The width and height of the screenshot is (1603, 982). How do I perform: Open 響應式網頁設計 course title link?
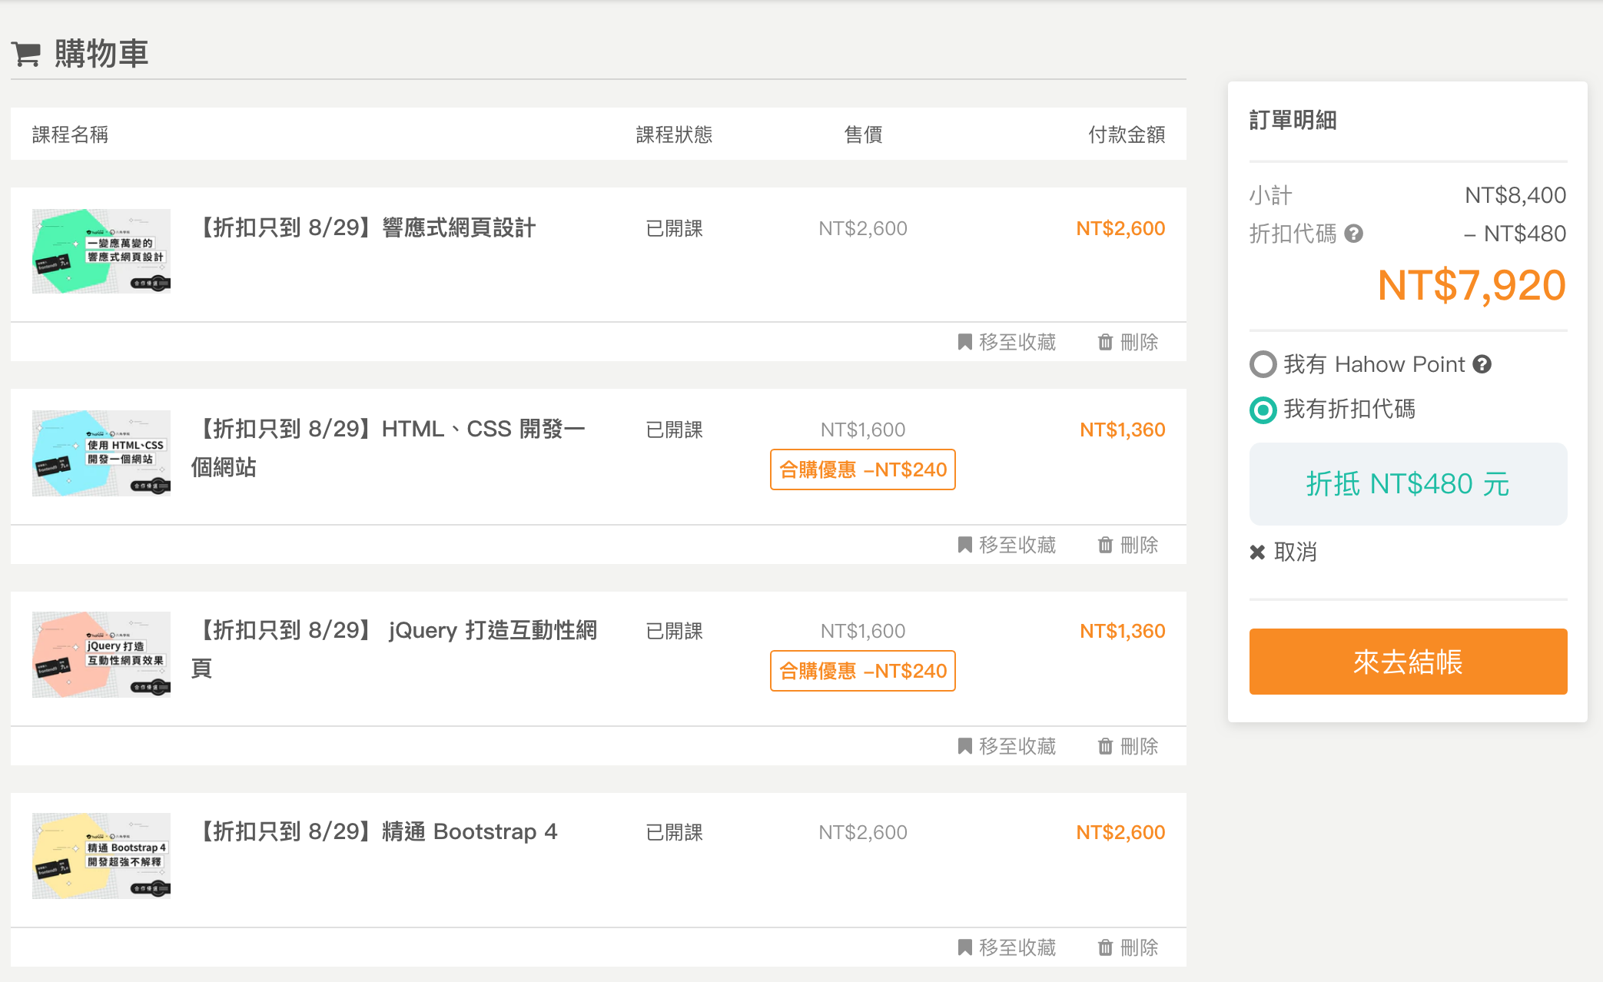(x=367, y=228)
